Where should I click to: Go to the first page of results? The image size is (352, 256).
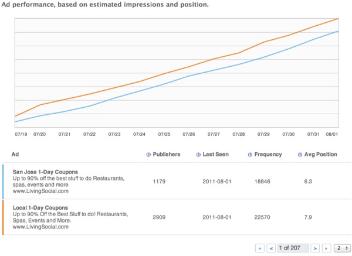(x=260, y=248)
